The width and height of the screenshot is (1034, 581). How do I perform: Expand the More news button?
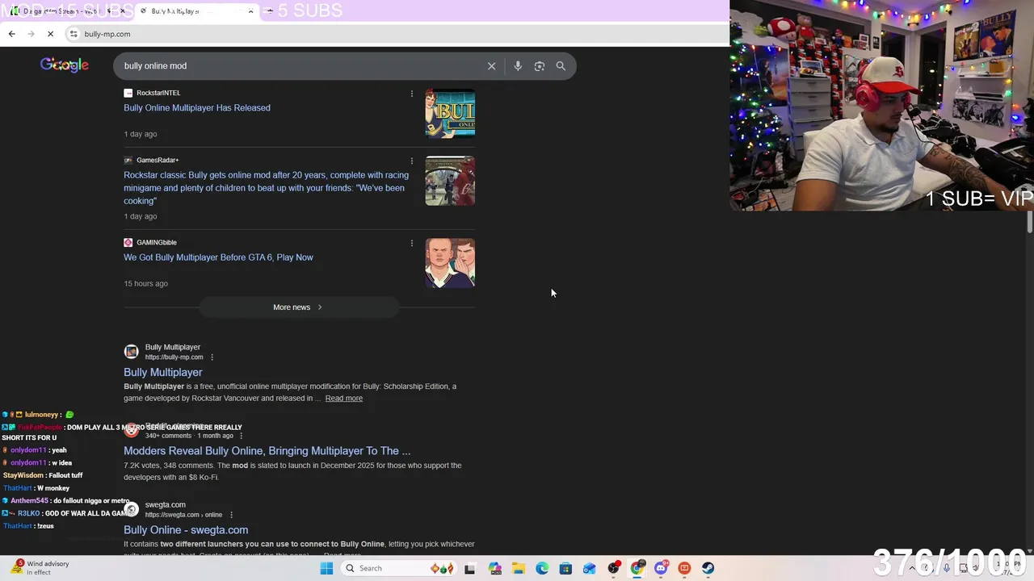point(299,307)
